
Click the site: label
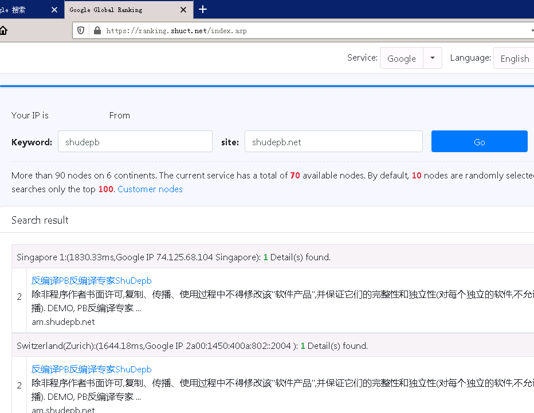tap(230, 142)
